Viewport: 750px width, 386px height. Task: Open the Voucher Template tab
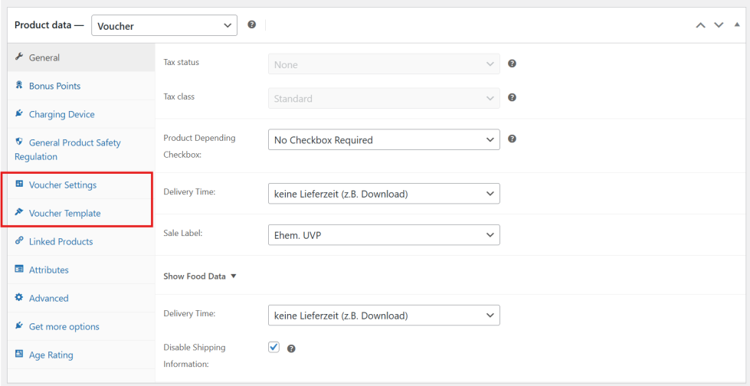(x=64, y=213)
